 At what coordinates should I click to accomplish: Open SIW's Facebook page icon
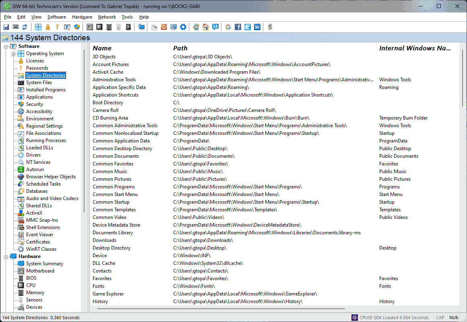click(x=238, y=27)
